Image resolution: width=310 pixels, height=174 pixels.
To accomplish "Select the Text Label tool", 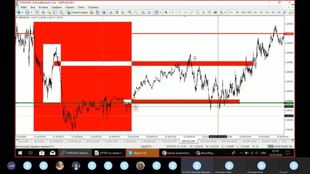I will tap(209, 13).
